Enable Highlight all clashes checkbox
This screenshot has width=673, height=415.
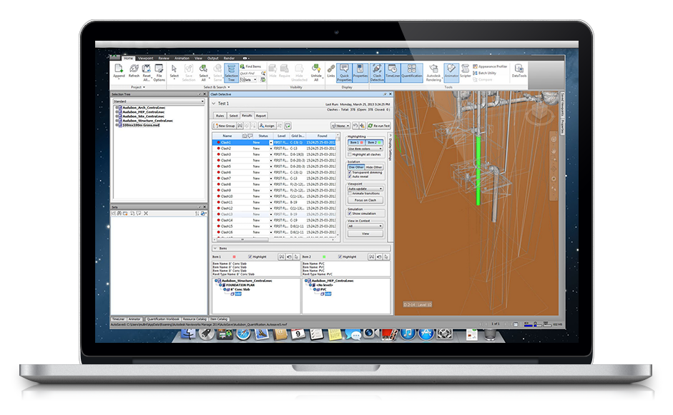pyautogui.click(x=350, y=154)
